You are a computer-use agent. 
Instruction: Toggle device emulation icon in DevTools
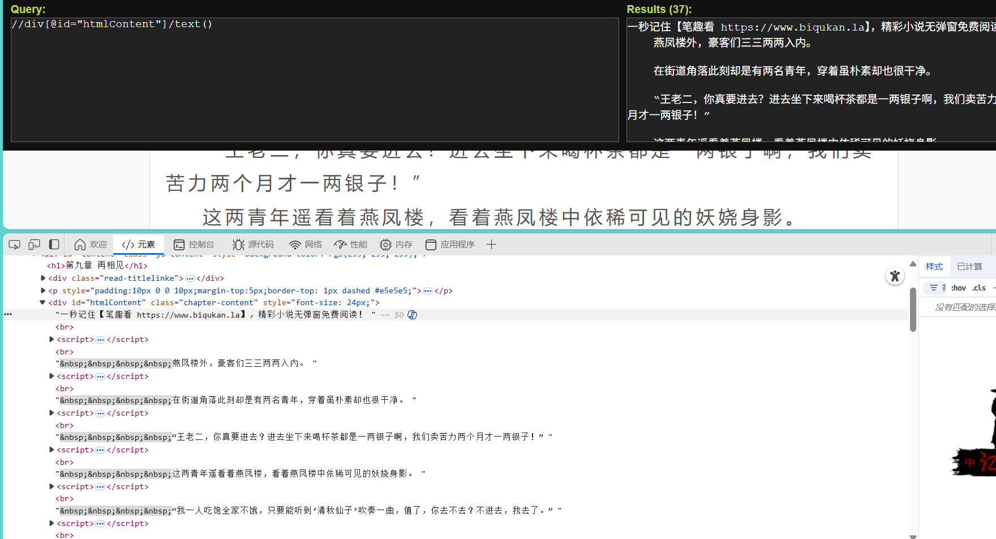pyautogui.click(x=34, y=245)
